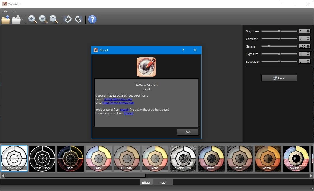This screenshot has width=314, height=191.
Task: Click the zoom out magnifier
Action: click(x=43, y=19)
